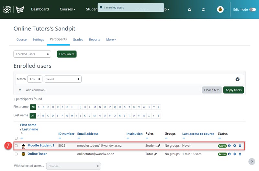259x171 pixels.
Task: View enrolment info for Moodle Student 1
Action: [x=229, y=145]
